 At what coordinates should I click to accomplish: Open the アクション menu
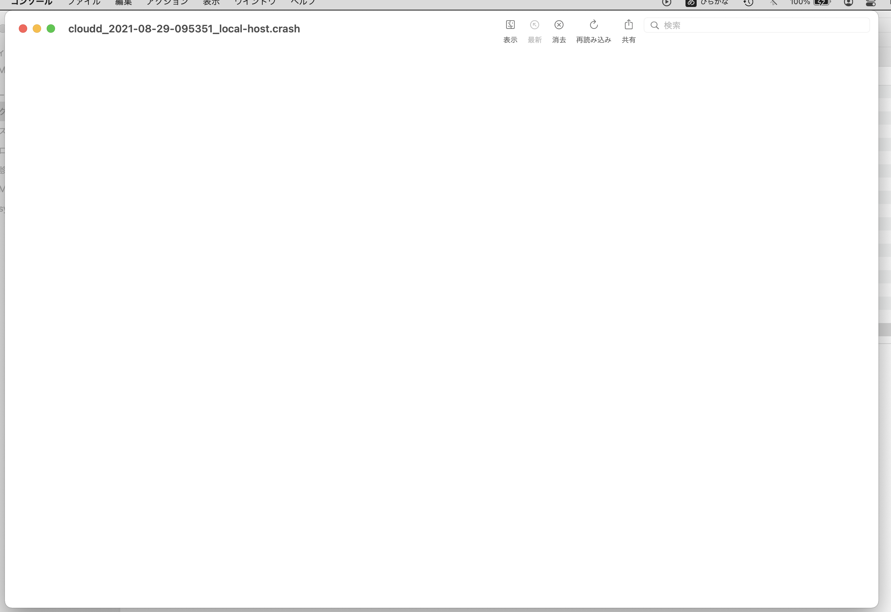point(167,3)
